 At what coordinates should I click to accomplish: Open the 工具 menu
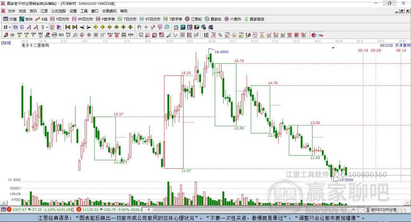(x=84, y=11)
